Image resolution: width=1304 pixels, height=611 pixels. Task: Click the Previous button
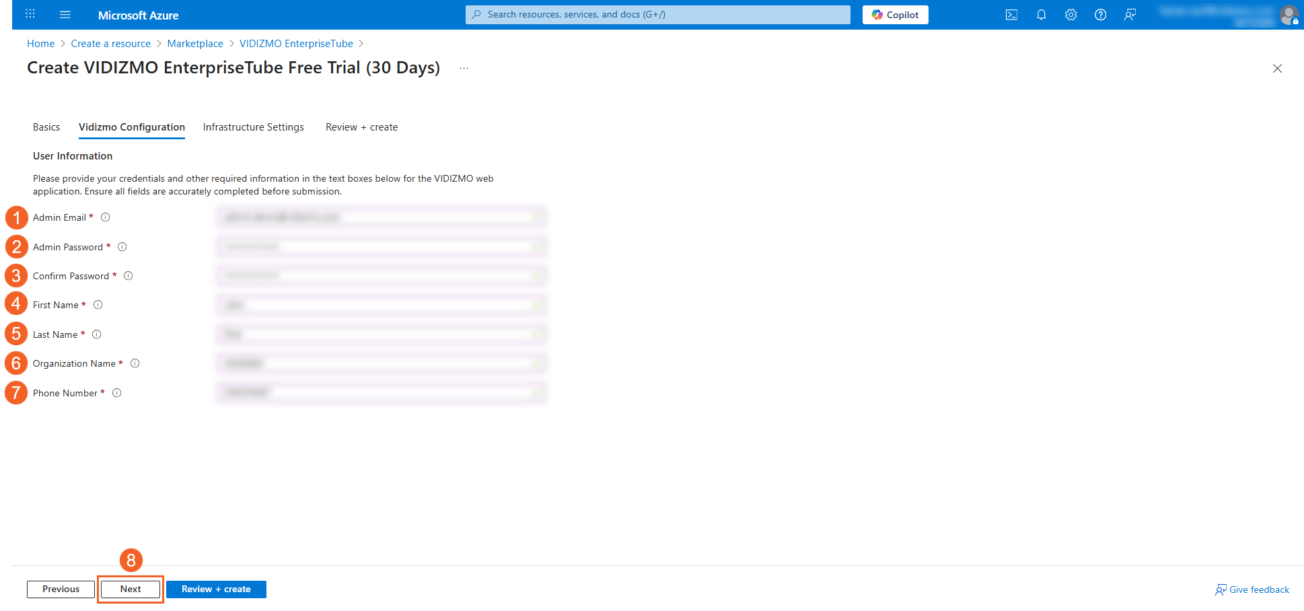[61, 589]
